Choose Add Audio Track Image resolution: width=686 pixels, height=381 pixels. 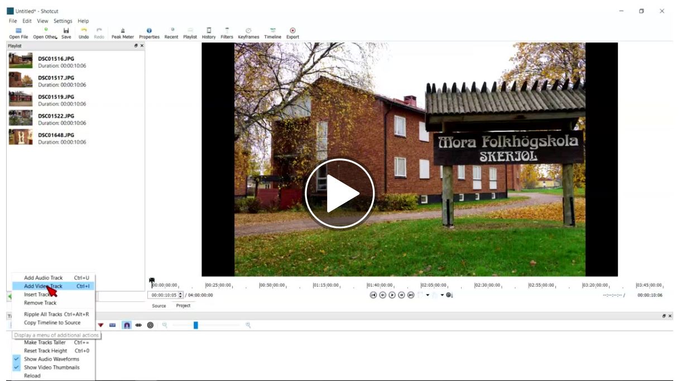tap(53, 278)
